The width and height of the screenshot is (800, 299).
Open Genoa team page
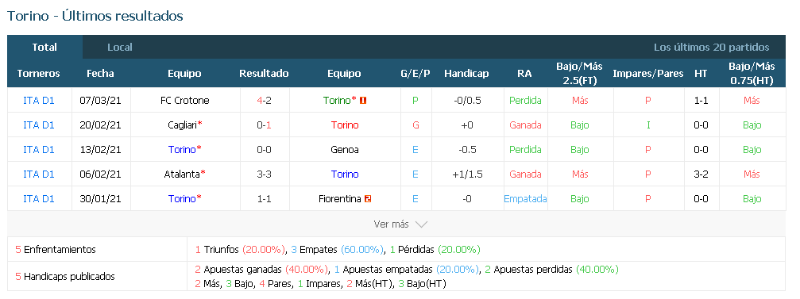(344, 149)
